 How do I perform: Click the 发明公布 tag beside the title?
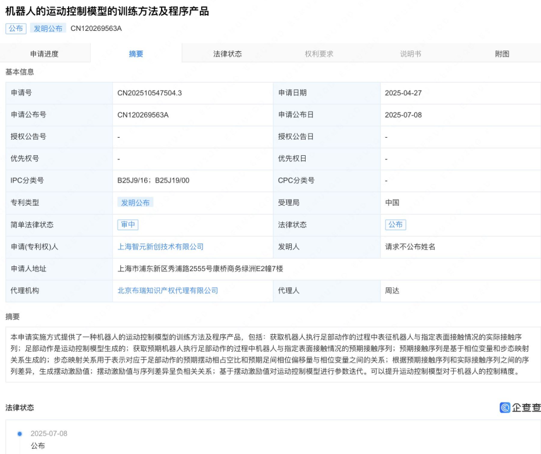[x=48, y=27]
